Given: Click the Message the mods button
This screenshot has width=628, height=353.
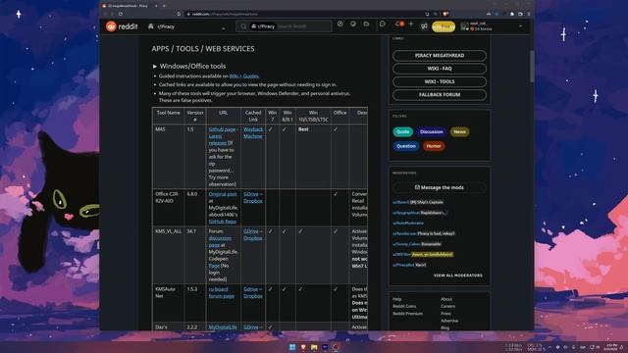Looking at the screenshot, I should 440,187.
